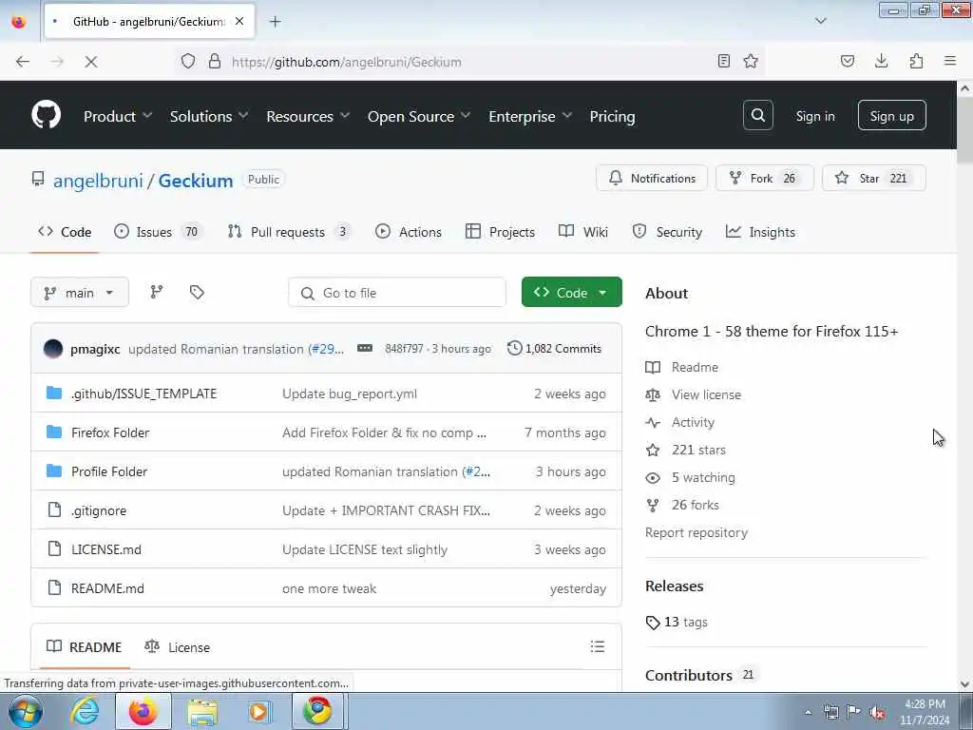This screenshot has height=730, width=973.
Task: Open the Issues tab
Action: (x=159, y=232)
